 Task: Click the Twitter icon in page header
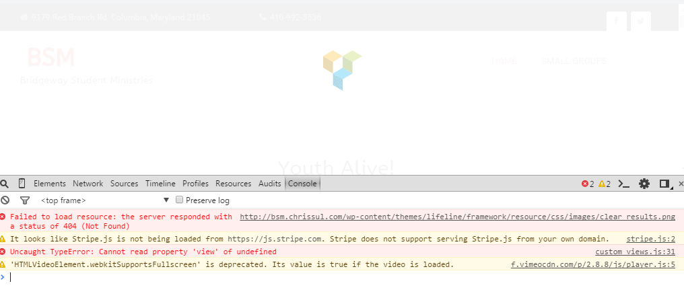[641, 22]
